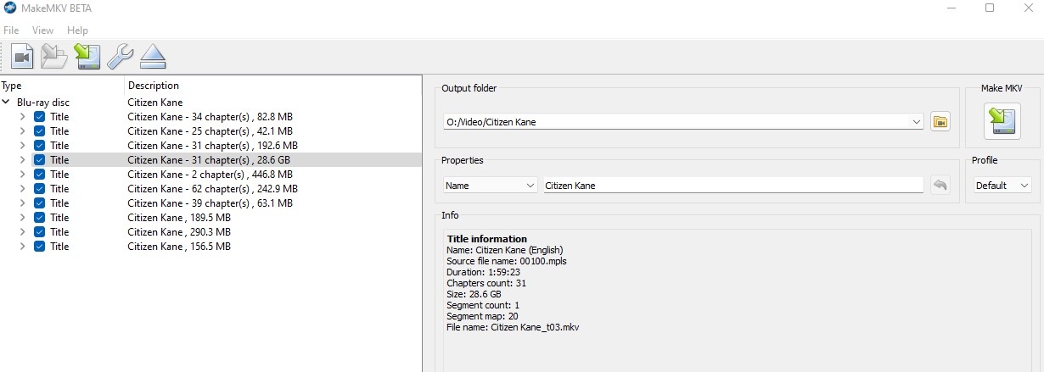Open the View menu
Image resolution: width=1044 pixels, height=372 pixels.
[x=42, y=31]
